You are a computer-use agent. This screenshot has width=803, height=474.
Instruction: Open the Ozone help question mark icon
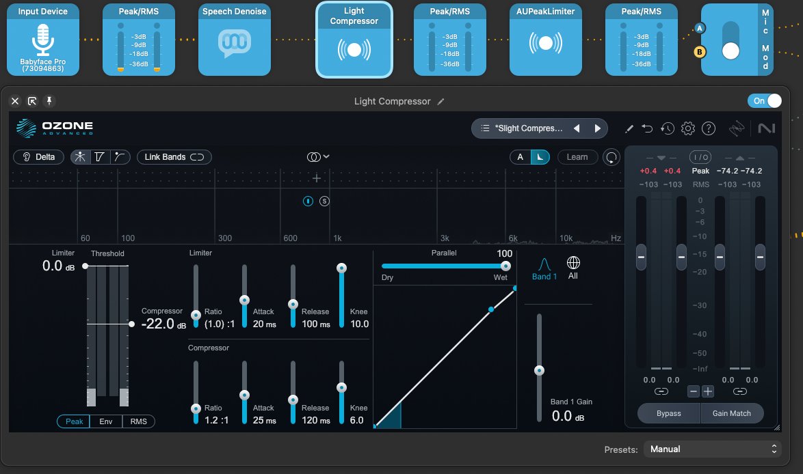[x=708, y=128]
